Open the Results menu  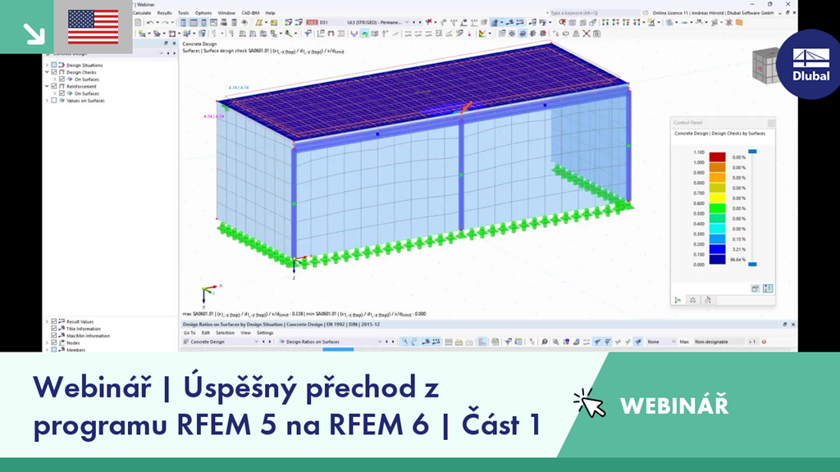coord(164,13)
